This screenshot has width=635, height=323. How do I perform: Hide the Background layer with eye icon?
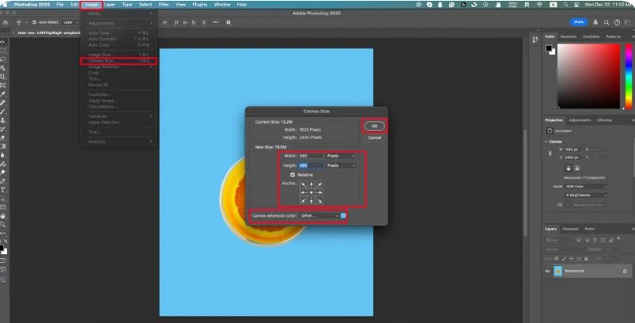[x=548, y=271]
